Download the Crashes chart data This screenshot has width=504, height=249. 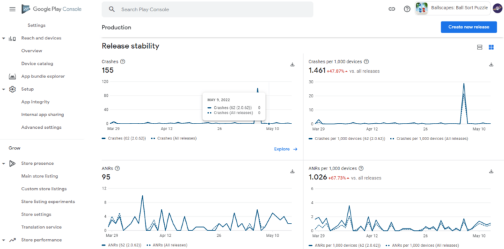292,64
